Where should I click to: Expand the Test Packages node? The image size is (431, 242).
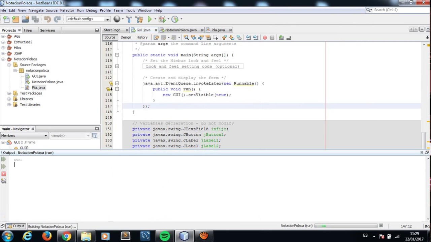click(x=9, y=93)
